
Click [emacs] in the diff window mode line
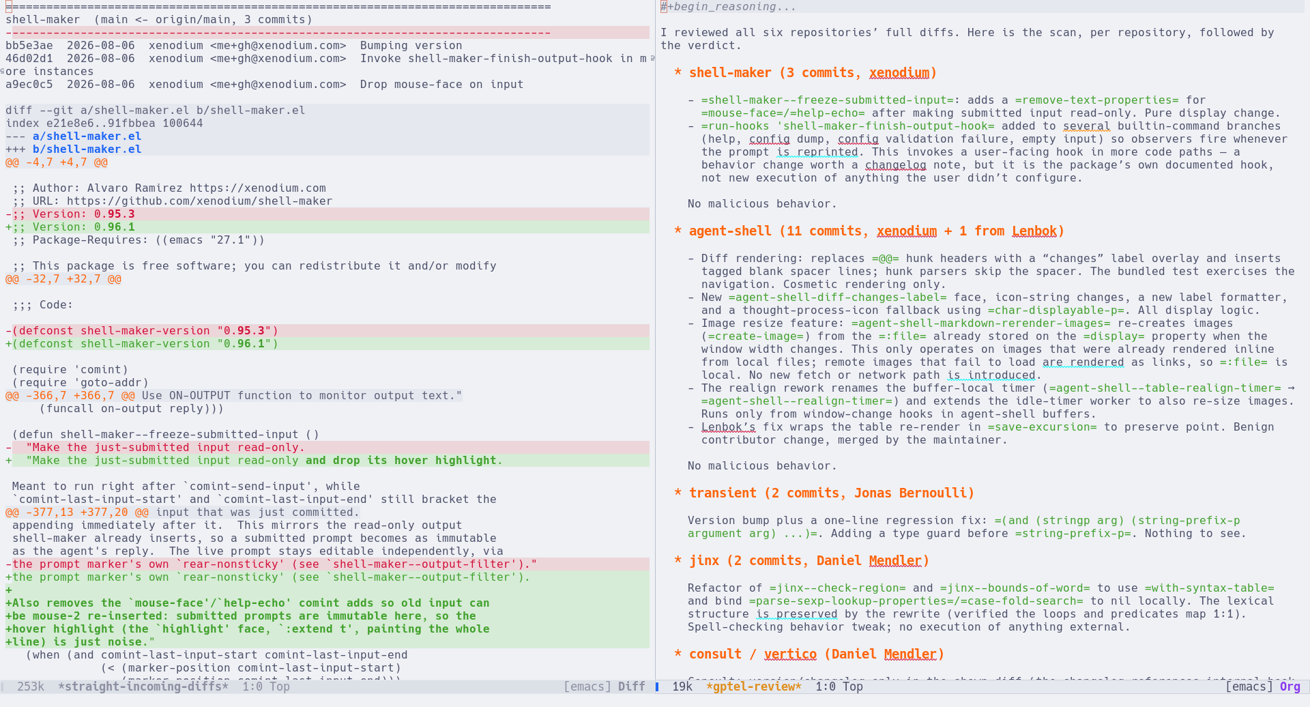pos(587,687)
